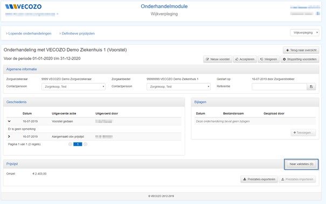Click Uitgevoerde actie column header
This screenshot has width=326, height=204.
pos(64,114)
